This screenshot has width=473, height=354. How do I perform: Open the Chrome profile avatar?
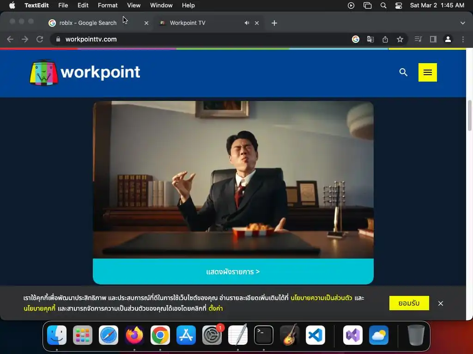click(448, 39)
